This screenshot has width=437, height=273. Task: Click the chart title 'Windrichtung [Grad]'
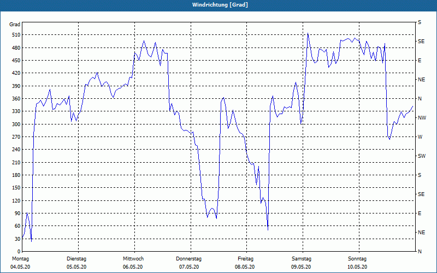click(x=220, y=5)
